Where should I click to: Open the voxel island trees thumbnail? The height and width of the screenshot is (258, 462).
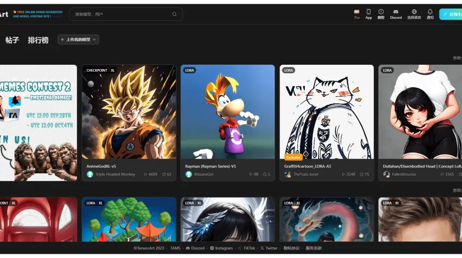click(129, 219)
